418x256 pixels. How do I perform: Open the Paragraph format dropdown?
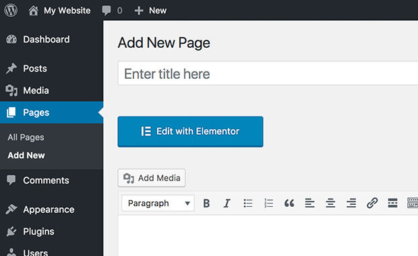(x=158, y=203)
